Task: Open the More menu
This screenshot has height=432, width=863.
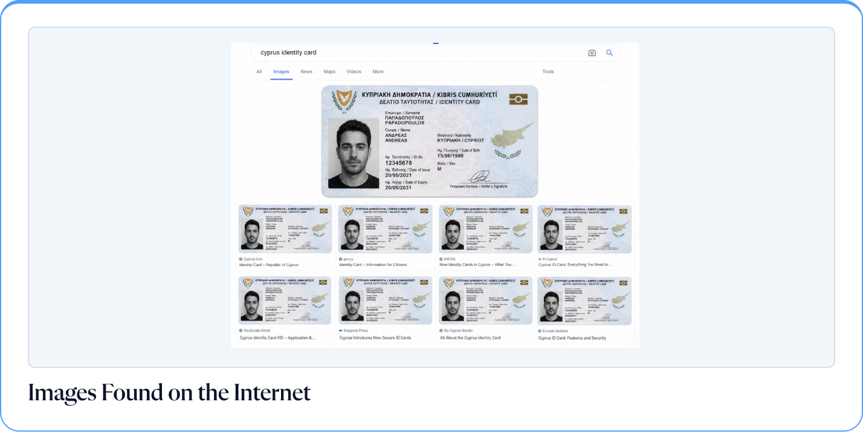Action: tap(378, 72)
